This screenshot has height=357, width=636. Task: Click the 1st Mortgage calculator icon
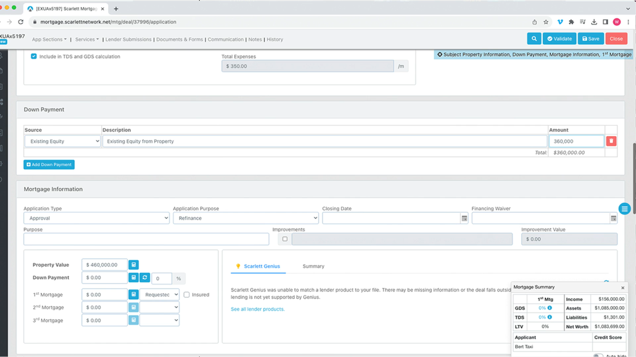[133, 294]
